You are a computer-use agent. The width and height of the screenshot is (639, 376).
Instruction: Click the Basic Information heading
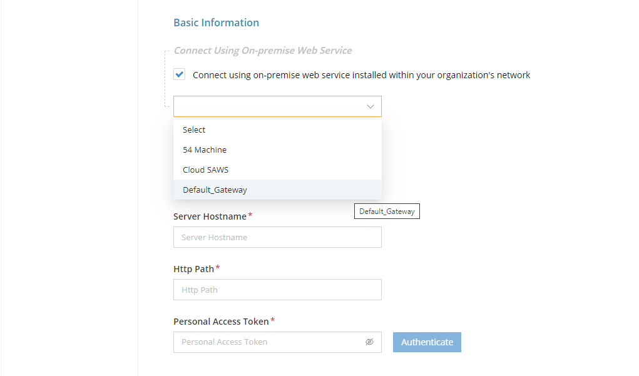[x=216, y=23]
